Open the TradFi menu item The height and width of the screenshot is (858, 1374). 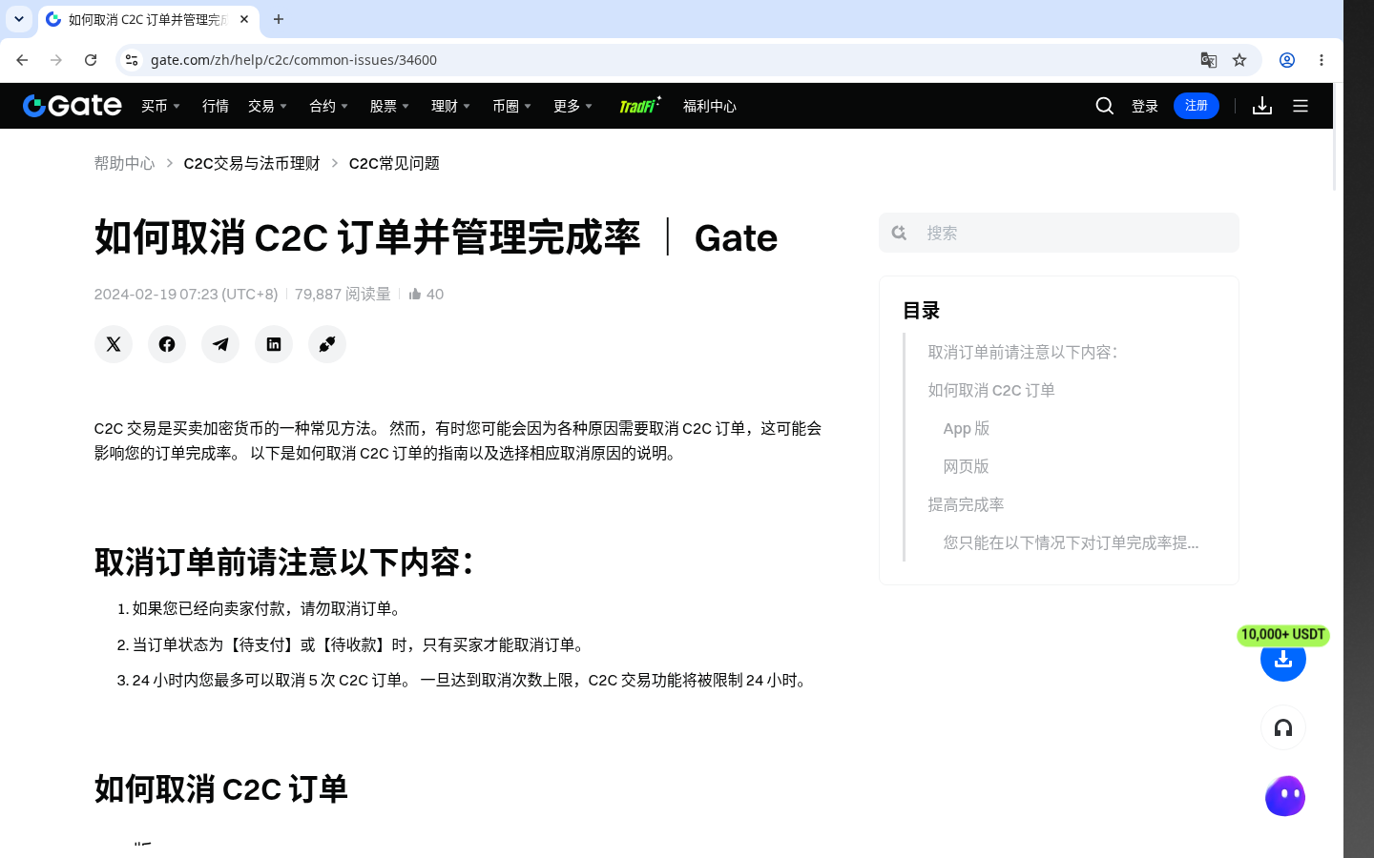click(639, 106)
